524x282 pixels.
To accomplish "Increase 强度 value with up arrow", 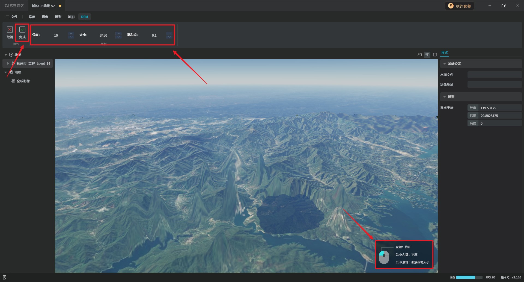I will [71, 33].
